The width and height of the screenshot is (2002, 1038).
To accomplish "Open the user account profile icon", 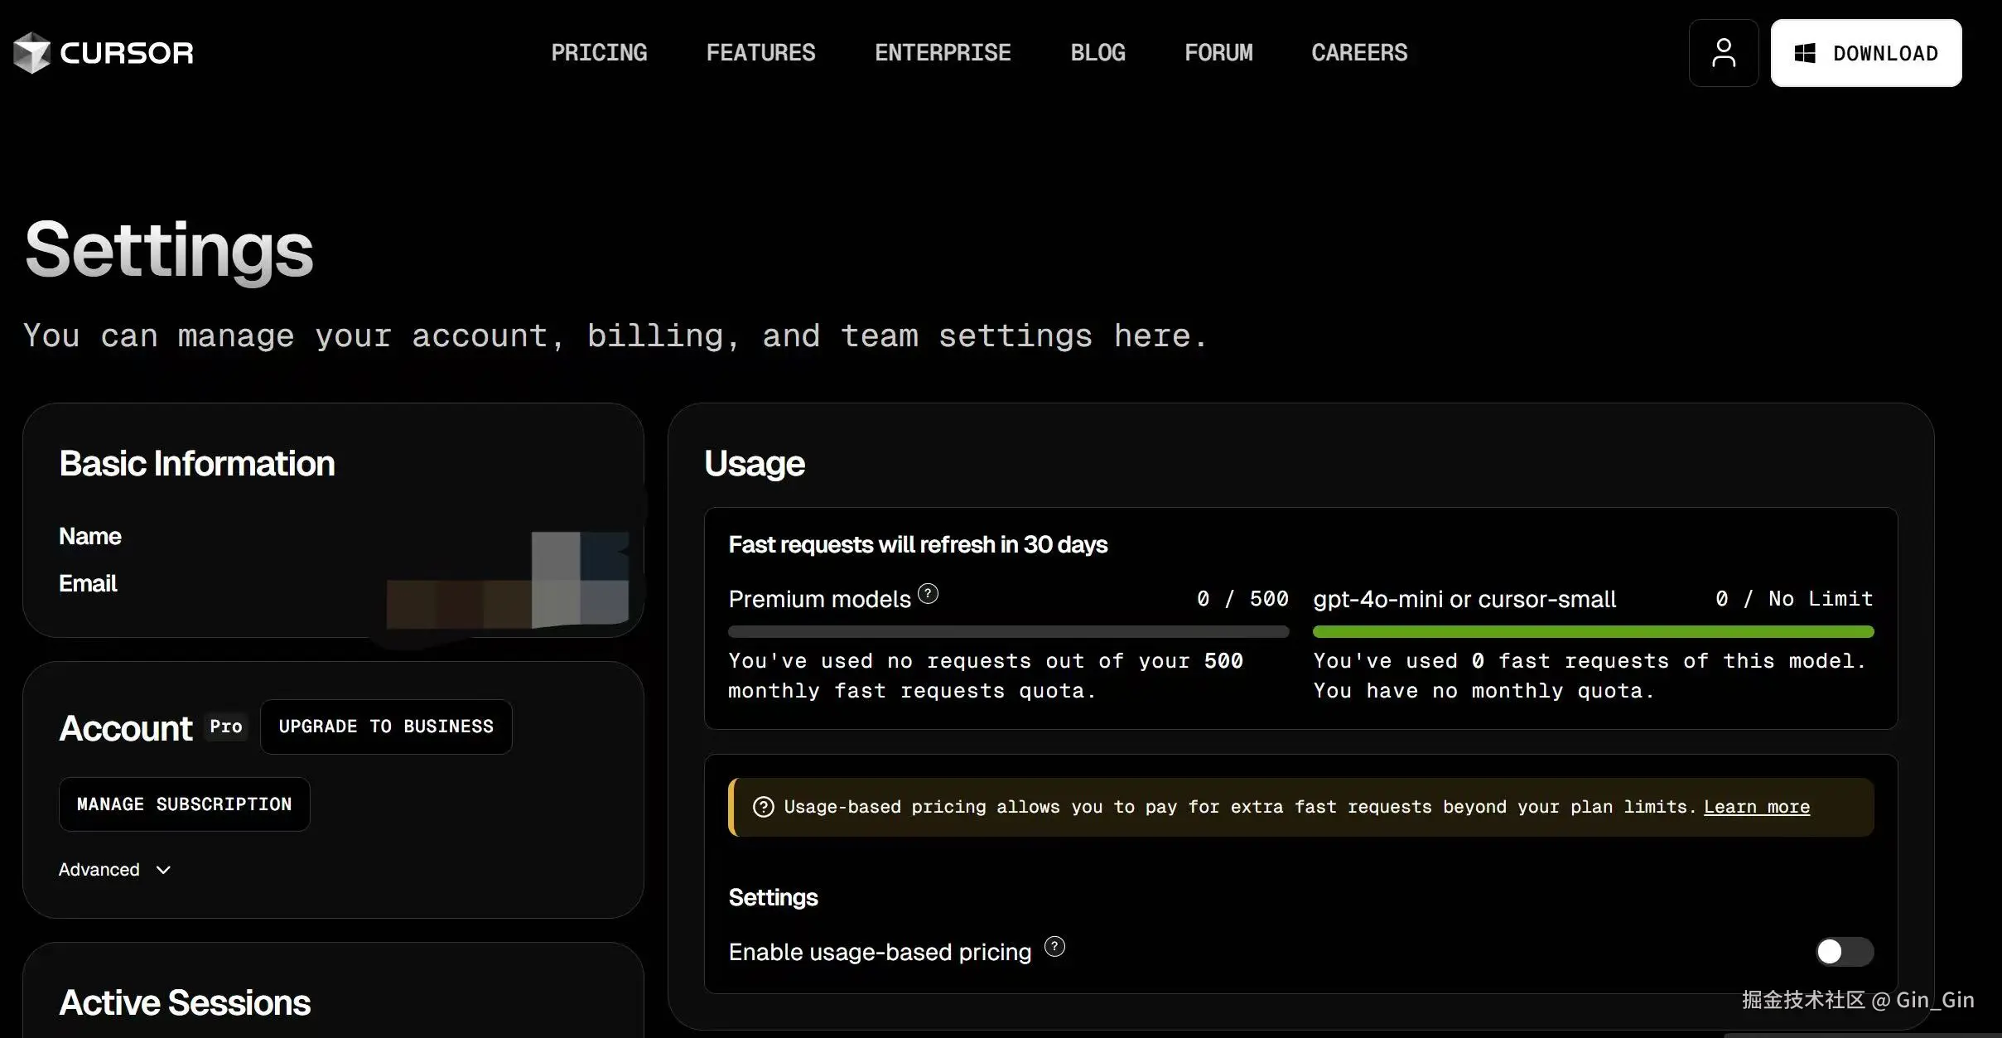I will (1723, 53).
